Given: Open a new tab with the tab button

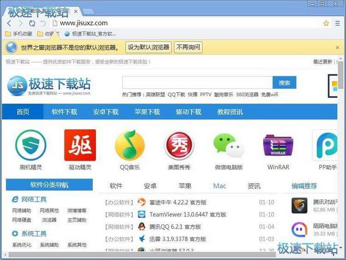Looking at the screenshot, I should (x=88, y=12).
